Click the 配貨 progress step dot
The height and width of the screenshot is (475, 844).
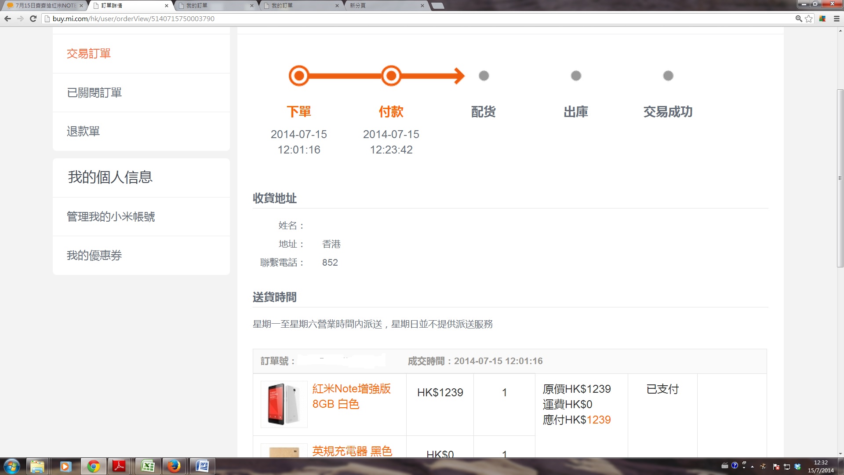[x=484, y=76]
